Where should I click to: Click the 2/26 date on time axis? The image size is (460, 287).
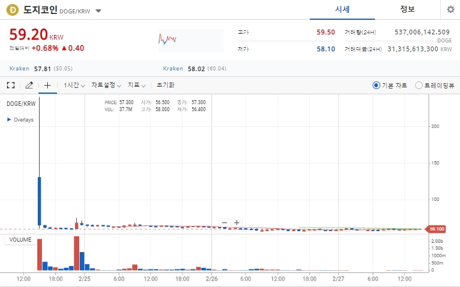pos(211,278)
